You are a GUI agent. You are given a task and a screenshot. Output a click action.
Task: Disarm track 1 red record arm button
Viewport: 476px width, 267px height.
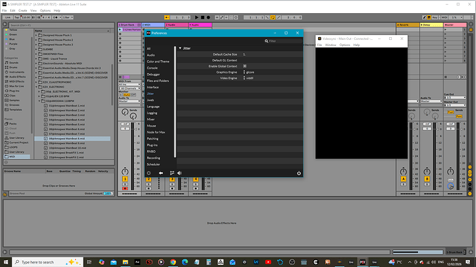[x=125, y=189]
